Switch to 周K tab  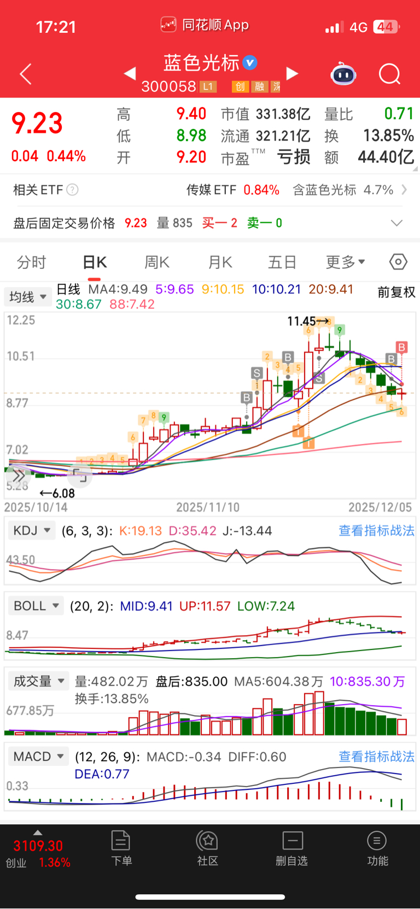tap(157, 262)
